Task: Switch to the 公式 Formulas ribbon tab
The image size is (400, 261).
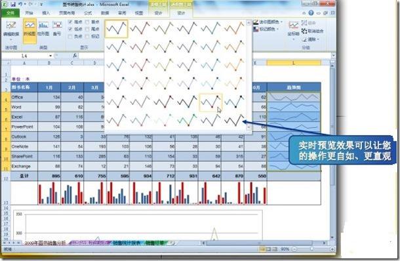Action: 88,12
